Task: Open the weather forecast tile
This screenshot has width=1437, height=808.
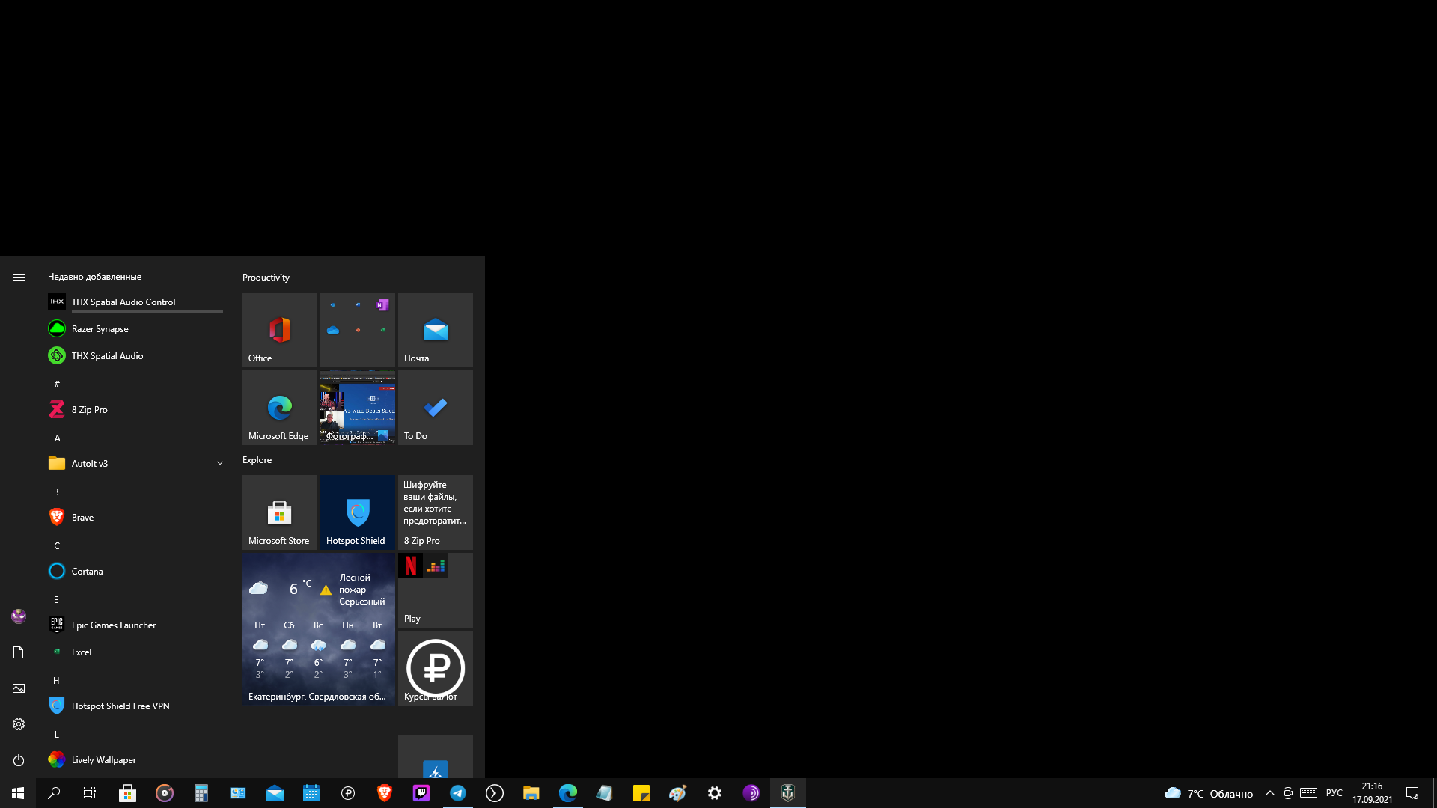Action: click(x=318, y=628)
